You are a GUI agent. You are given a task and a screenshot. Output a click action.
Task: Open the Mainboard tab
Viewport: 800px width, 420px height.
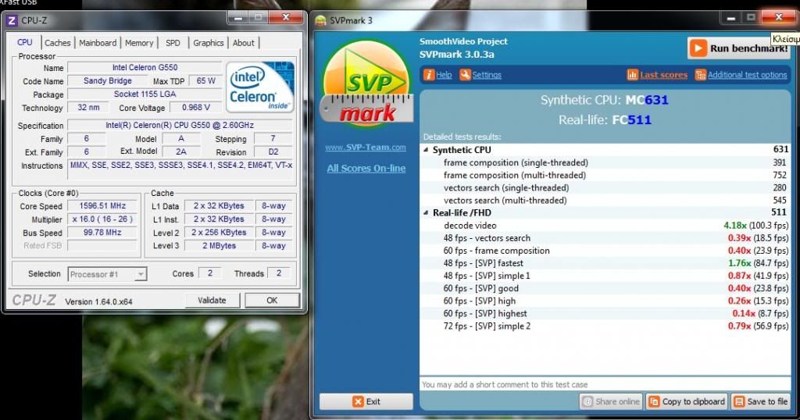coord(98,43)
